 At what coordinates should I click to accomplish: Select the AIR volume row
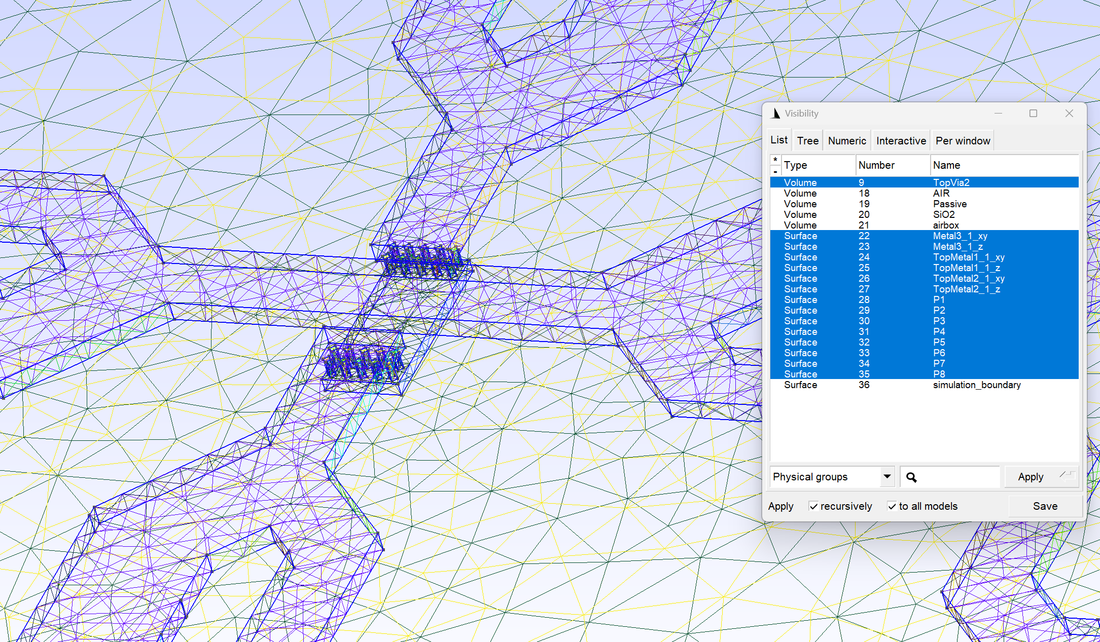pyautogui.click(x=924, y=193)
